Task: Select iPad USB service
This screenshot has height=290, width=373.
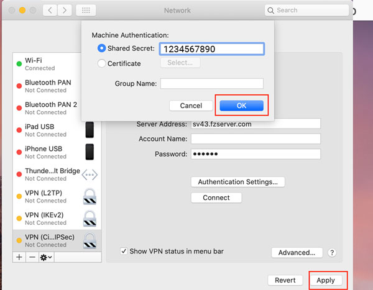Action: [x=57, y=130]
